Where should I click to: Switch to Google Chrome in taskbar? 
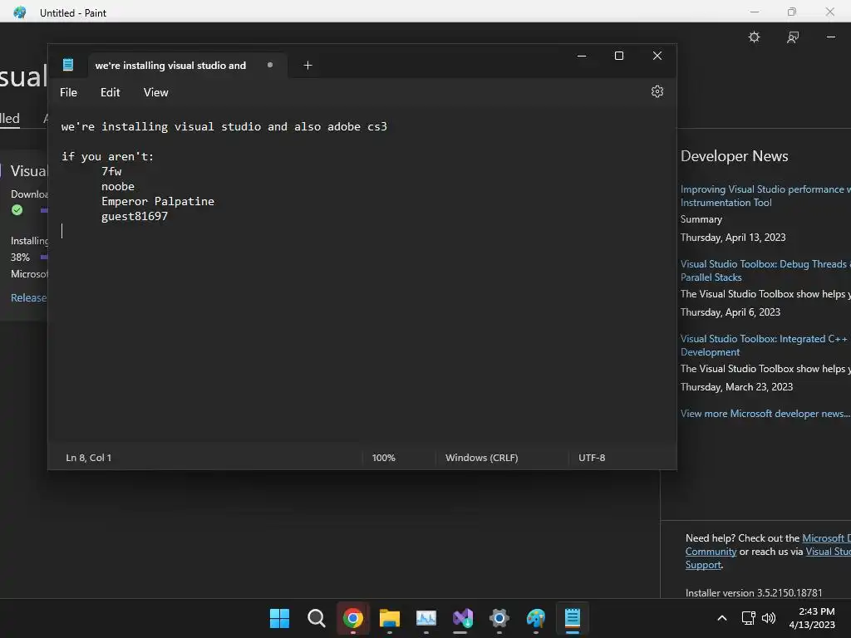tap(352, 618)
